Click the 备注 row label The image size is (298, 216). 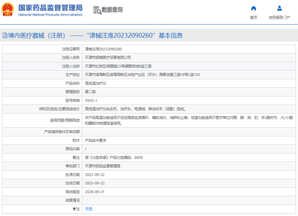(76, 158)
